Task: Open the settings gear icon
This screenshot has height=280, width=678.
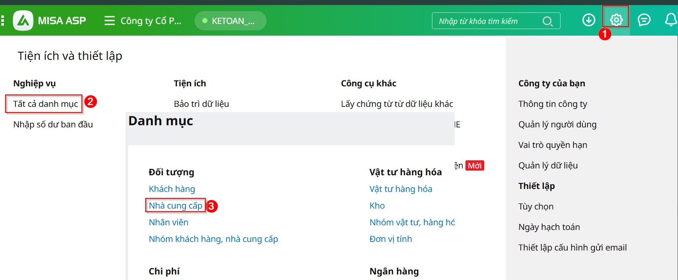Action: coord(616,20)
